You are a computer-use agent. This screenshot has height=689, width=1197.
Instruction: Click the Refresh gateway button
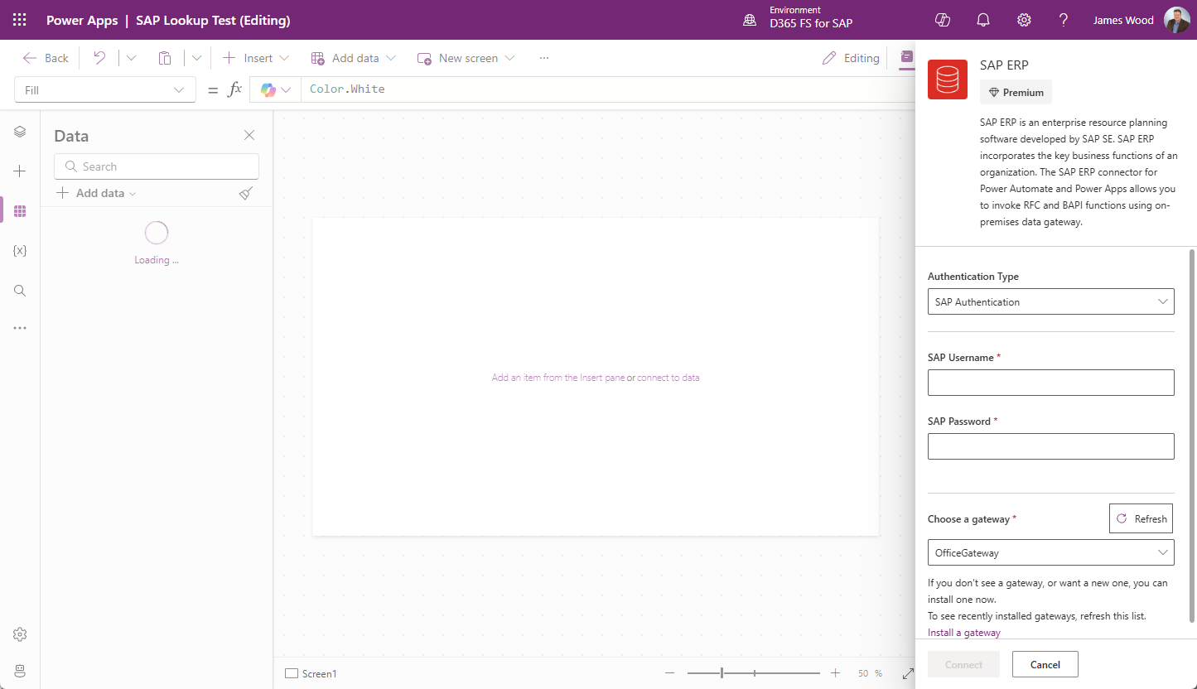[1141, 518]
